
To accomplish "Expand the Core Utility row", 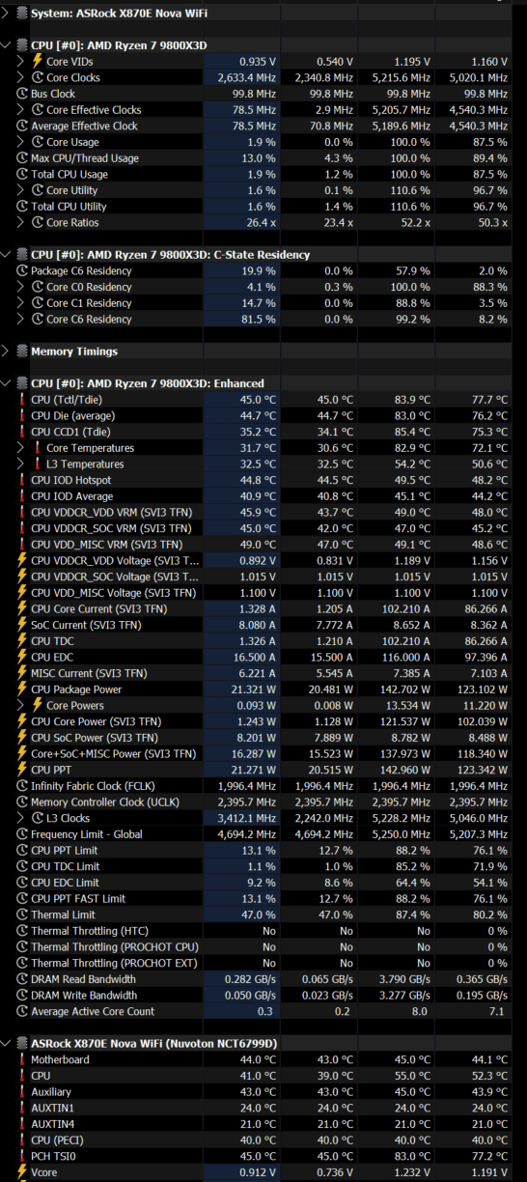I will click(x=21, y=190).
